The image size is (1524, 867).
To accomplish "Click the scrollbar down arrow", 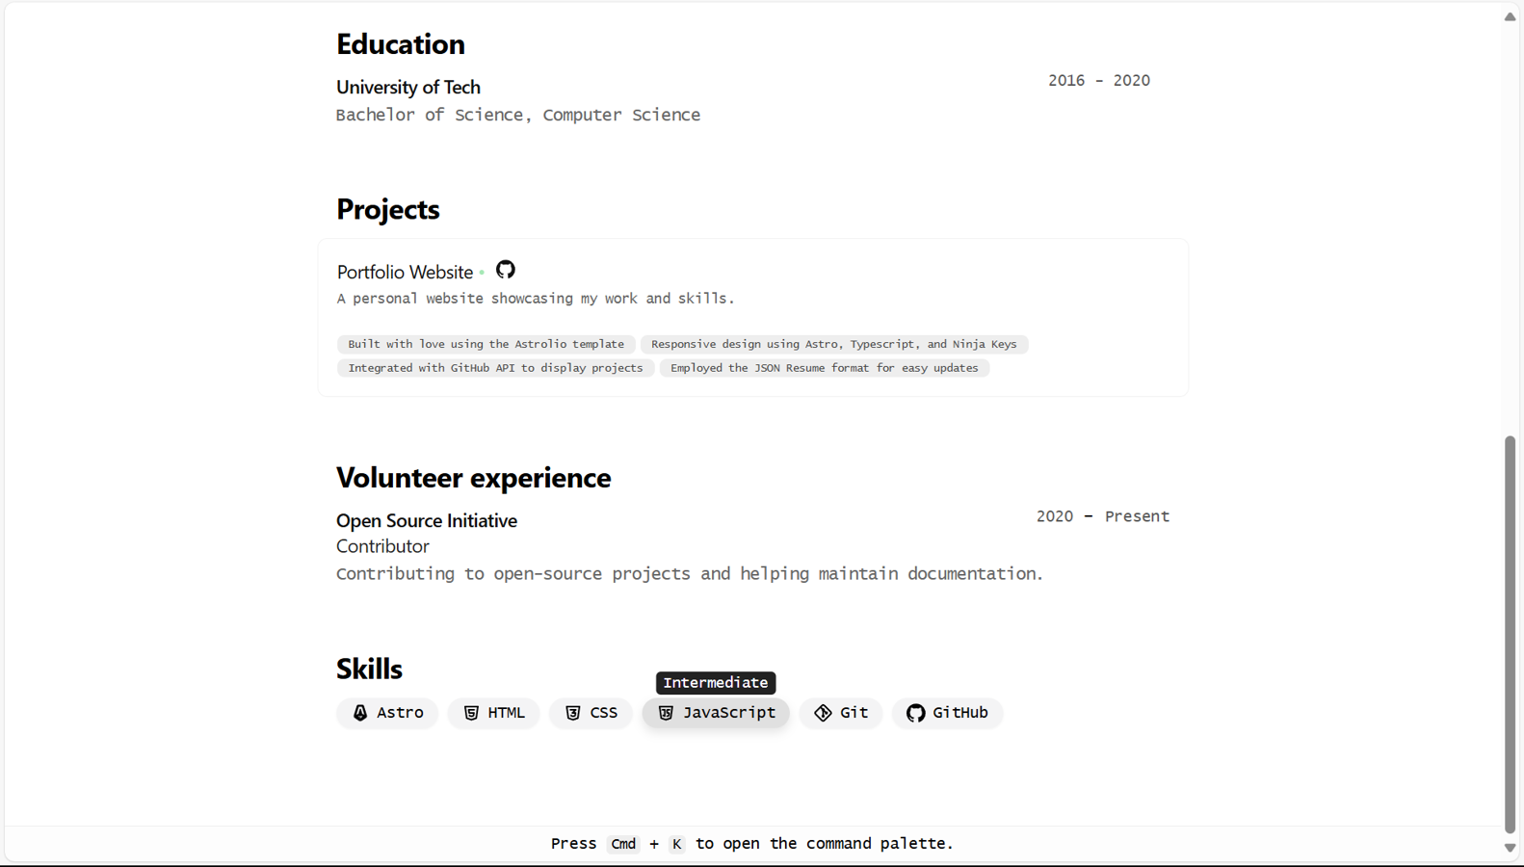I will 1511,848.
